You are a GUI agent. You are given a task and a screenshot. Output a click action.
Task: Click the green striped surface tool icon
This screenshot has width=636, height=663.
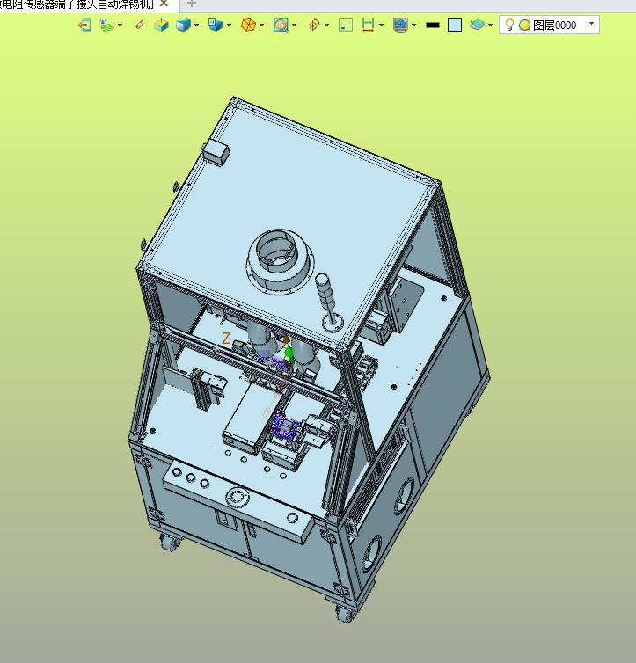click(x=106, y=25)
